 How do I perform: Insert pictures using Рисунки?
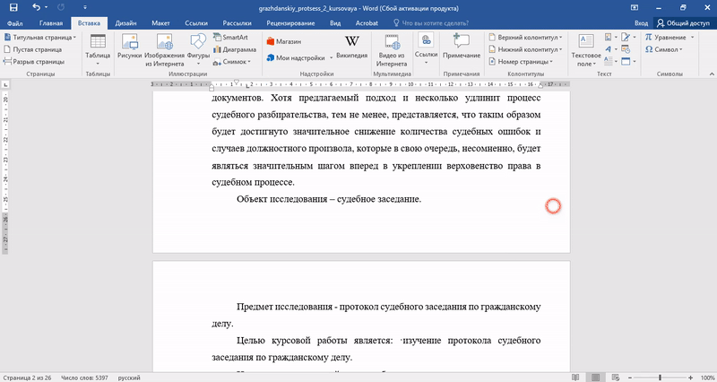point(130,50)
